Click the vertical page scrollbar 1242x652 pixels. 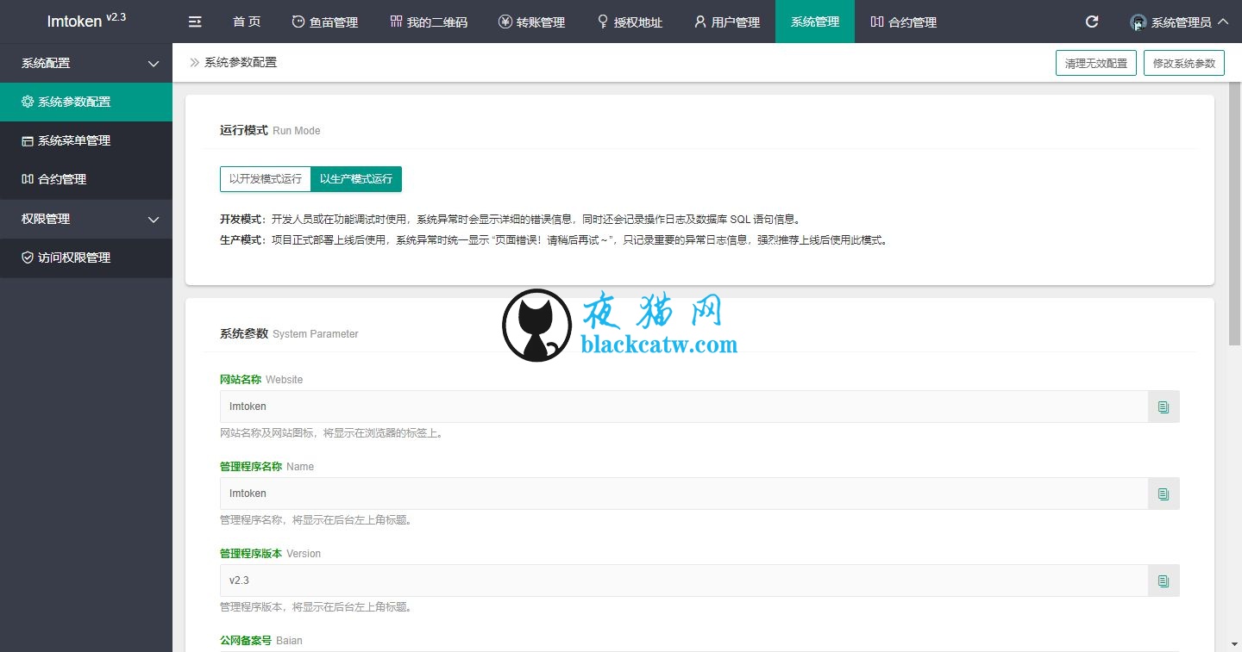pyautogui.click(x=1235, y=215)
